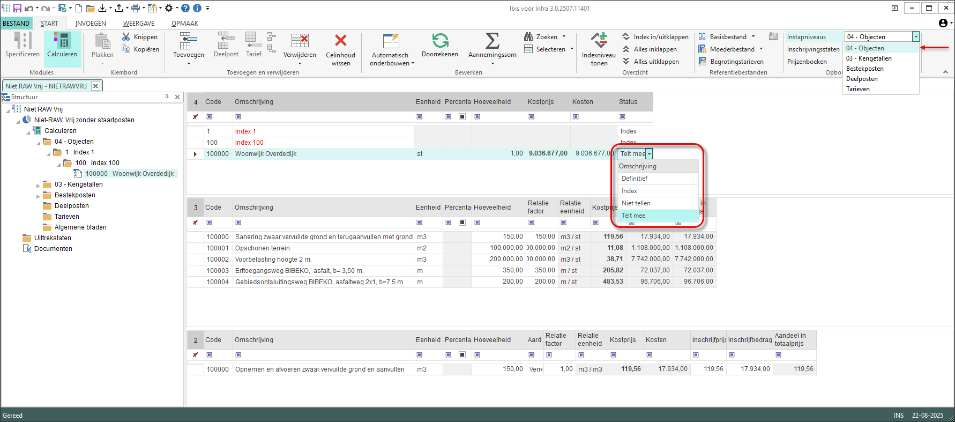
Task: Click the Knippen scissors icon
Action: coord(126,37)
